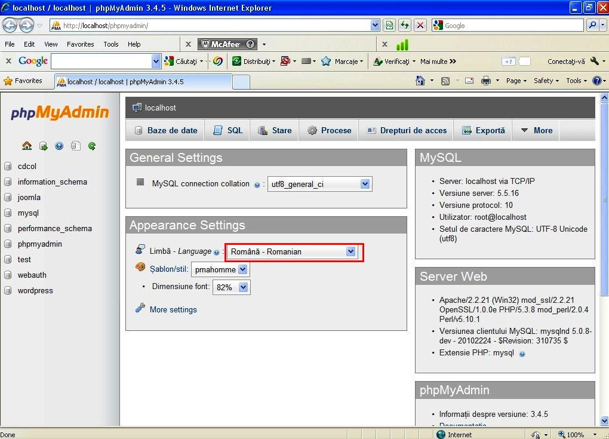Click the Favorites star button
609x439 pixels.
[x=23, y=81]
